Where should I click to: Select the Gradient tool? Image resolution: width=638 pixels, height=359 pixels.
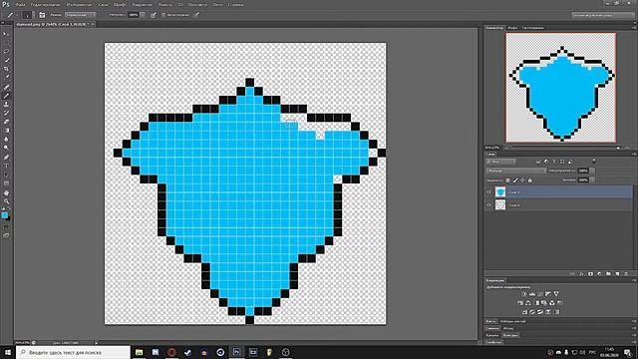pyautogui.click(x=6, y=131)
